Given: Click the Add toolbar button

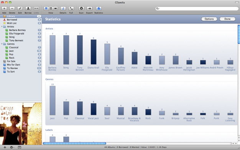Looking at the screenshot, I should pos(4,8).
